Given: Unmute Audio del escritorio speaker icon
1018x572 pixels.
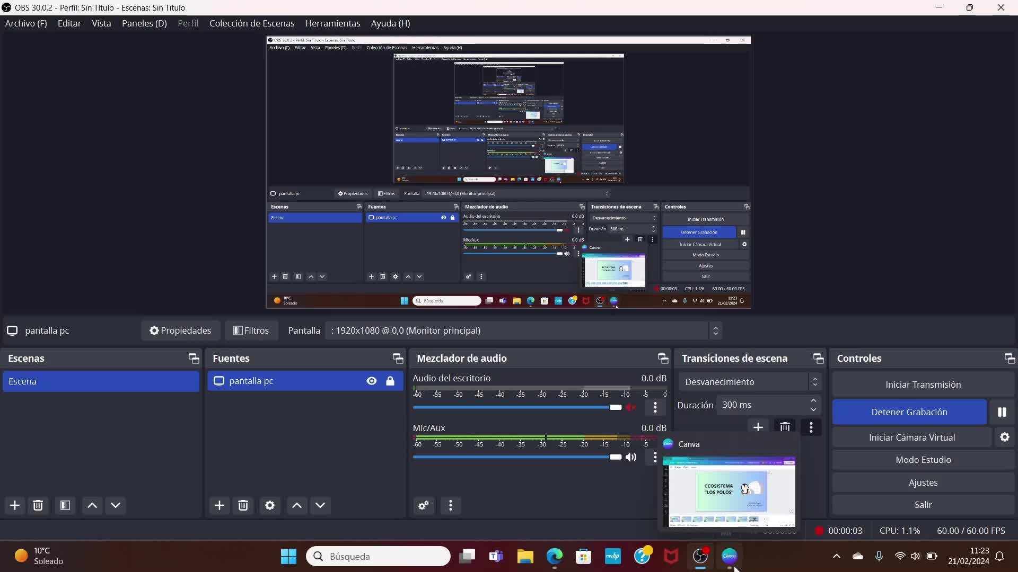Looking at the screenshot, I should point(631,407).
